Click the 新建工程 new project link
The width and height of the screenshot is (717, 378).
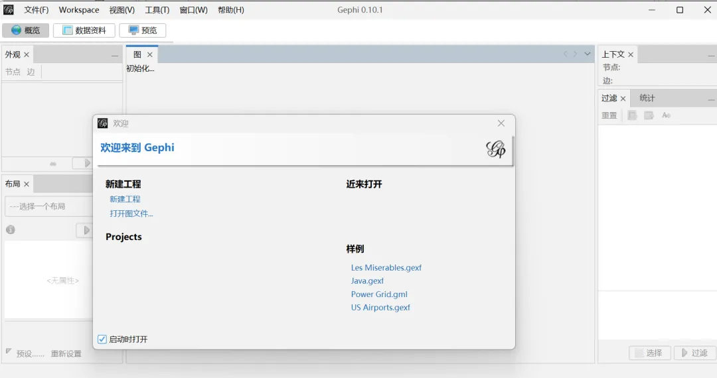[125, 200]
